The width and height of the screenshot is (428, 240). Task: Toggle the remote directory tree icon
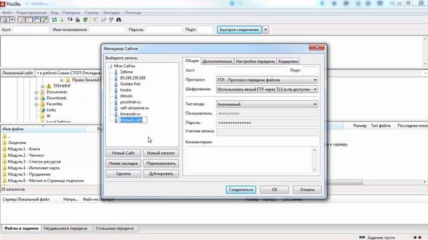(x=36, y=20)
